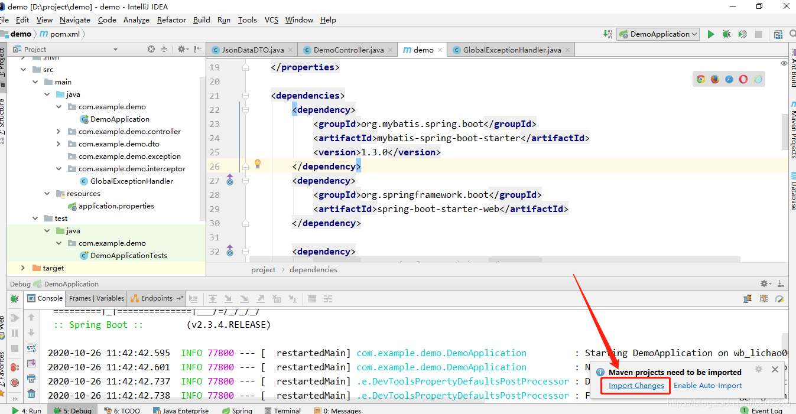This screenshot has height=414, width=796.
Task: Select application.properties in project tree
Action: (x=111, y=206)
